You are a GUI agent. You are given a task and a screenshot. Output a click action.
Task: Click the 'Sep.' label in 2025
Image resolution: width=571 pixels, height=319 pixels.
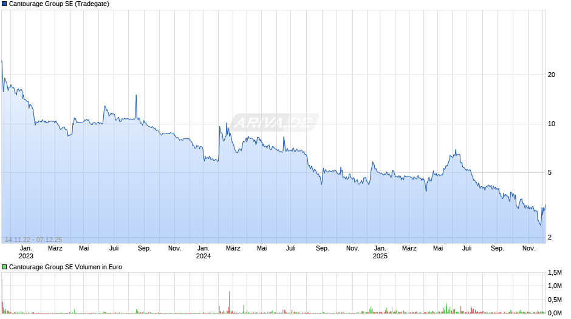(x=497, y=249)
